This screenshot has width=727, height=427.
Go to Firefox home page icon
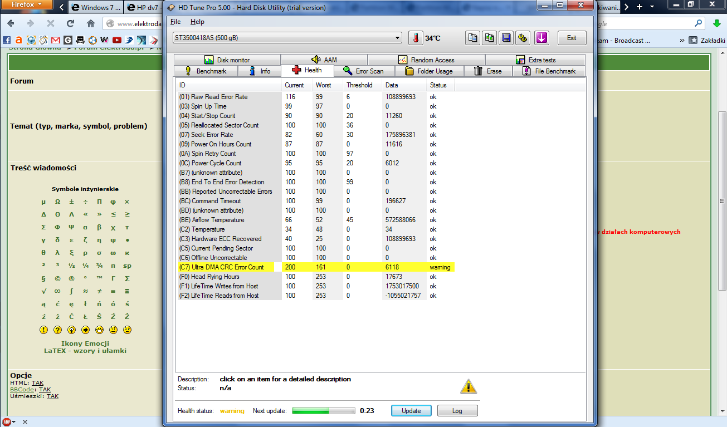(x=91, y=23)
